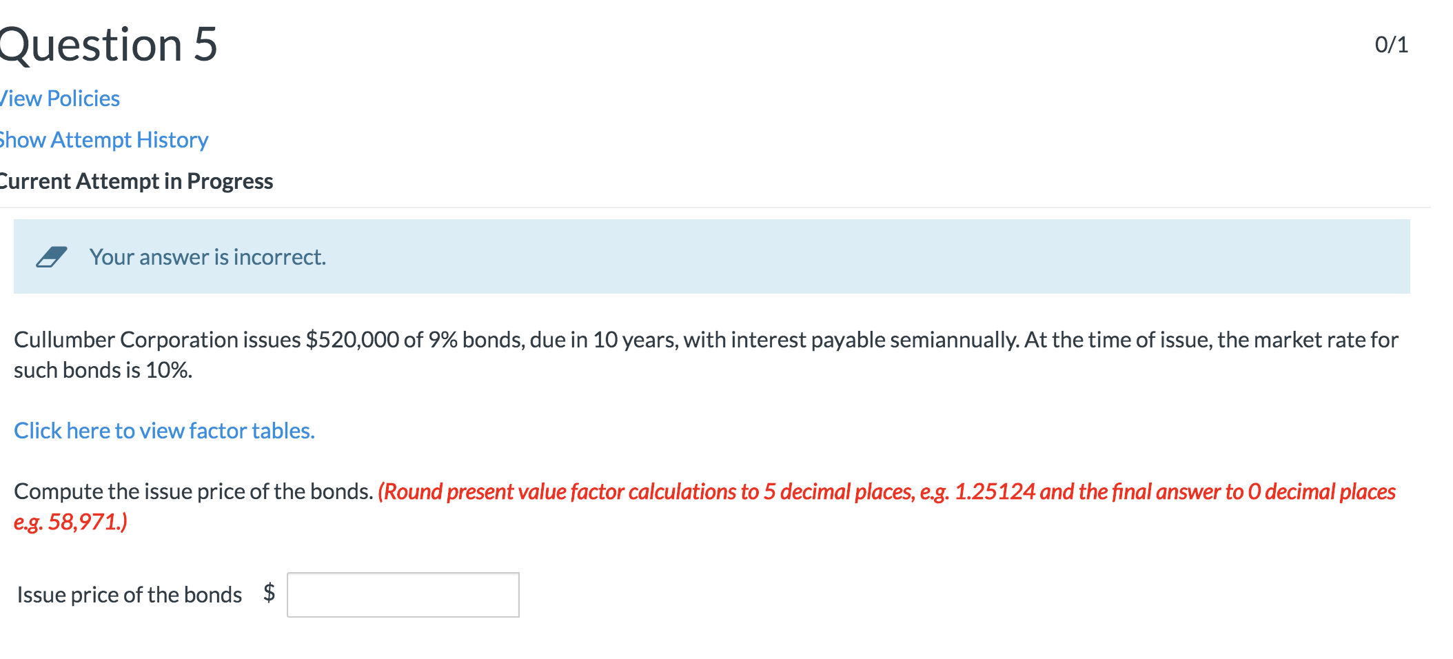This screenshot has height=659, width=1453.
Task: Click the dollar sign next to the answer box
Action: click(269, 594)
